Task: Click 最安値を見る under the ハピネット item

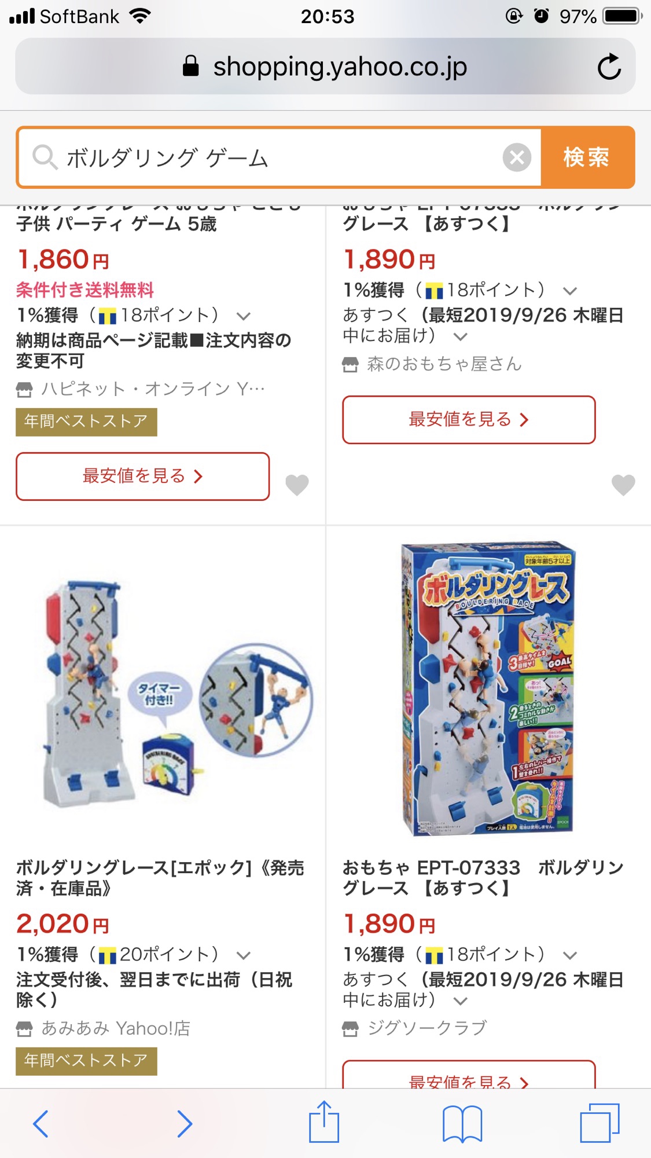Action: [143, 476]
